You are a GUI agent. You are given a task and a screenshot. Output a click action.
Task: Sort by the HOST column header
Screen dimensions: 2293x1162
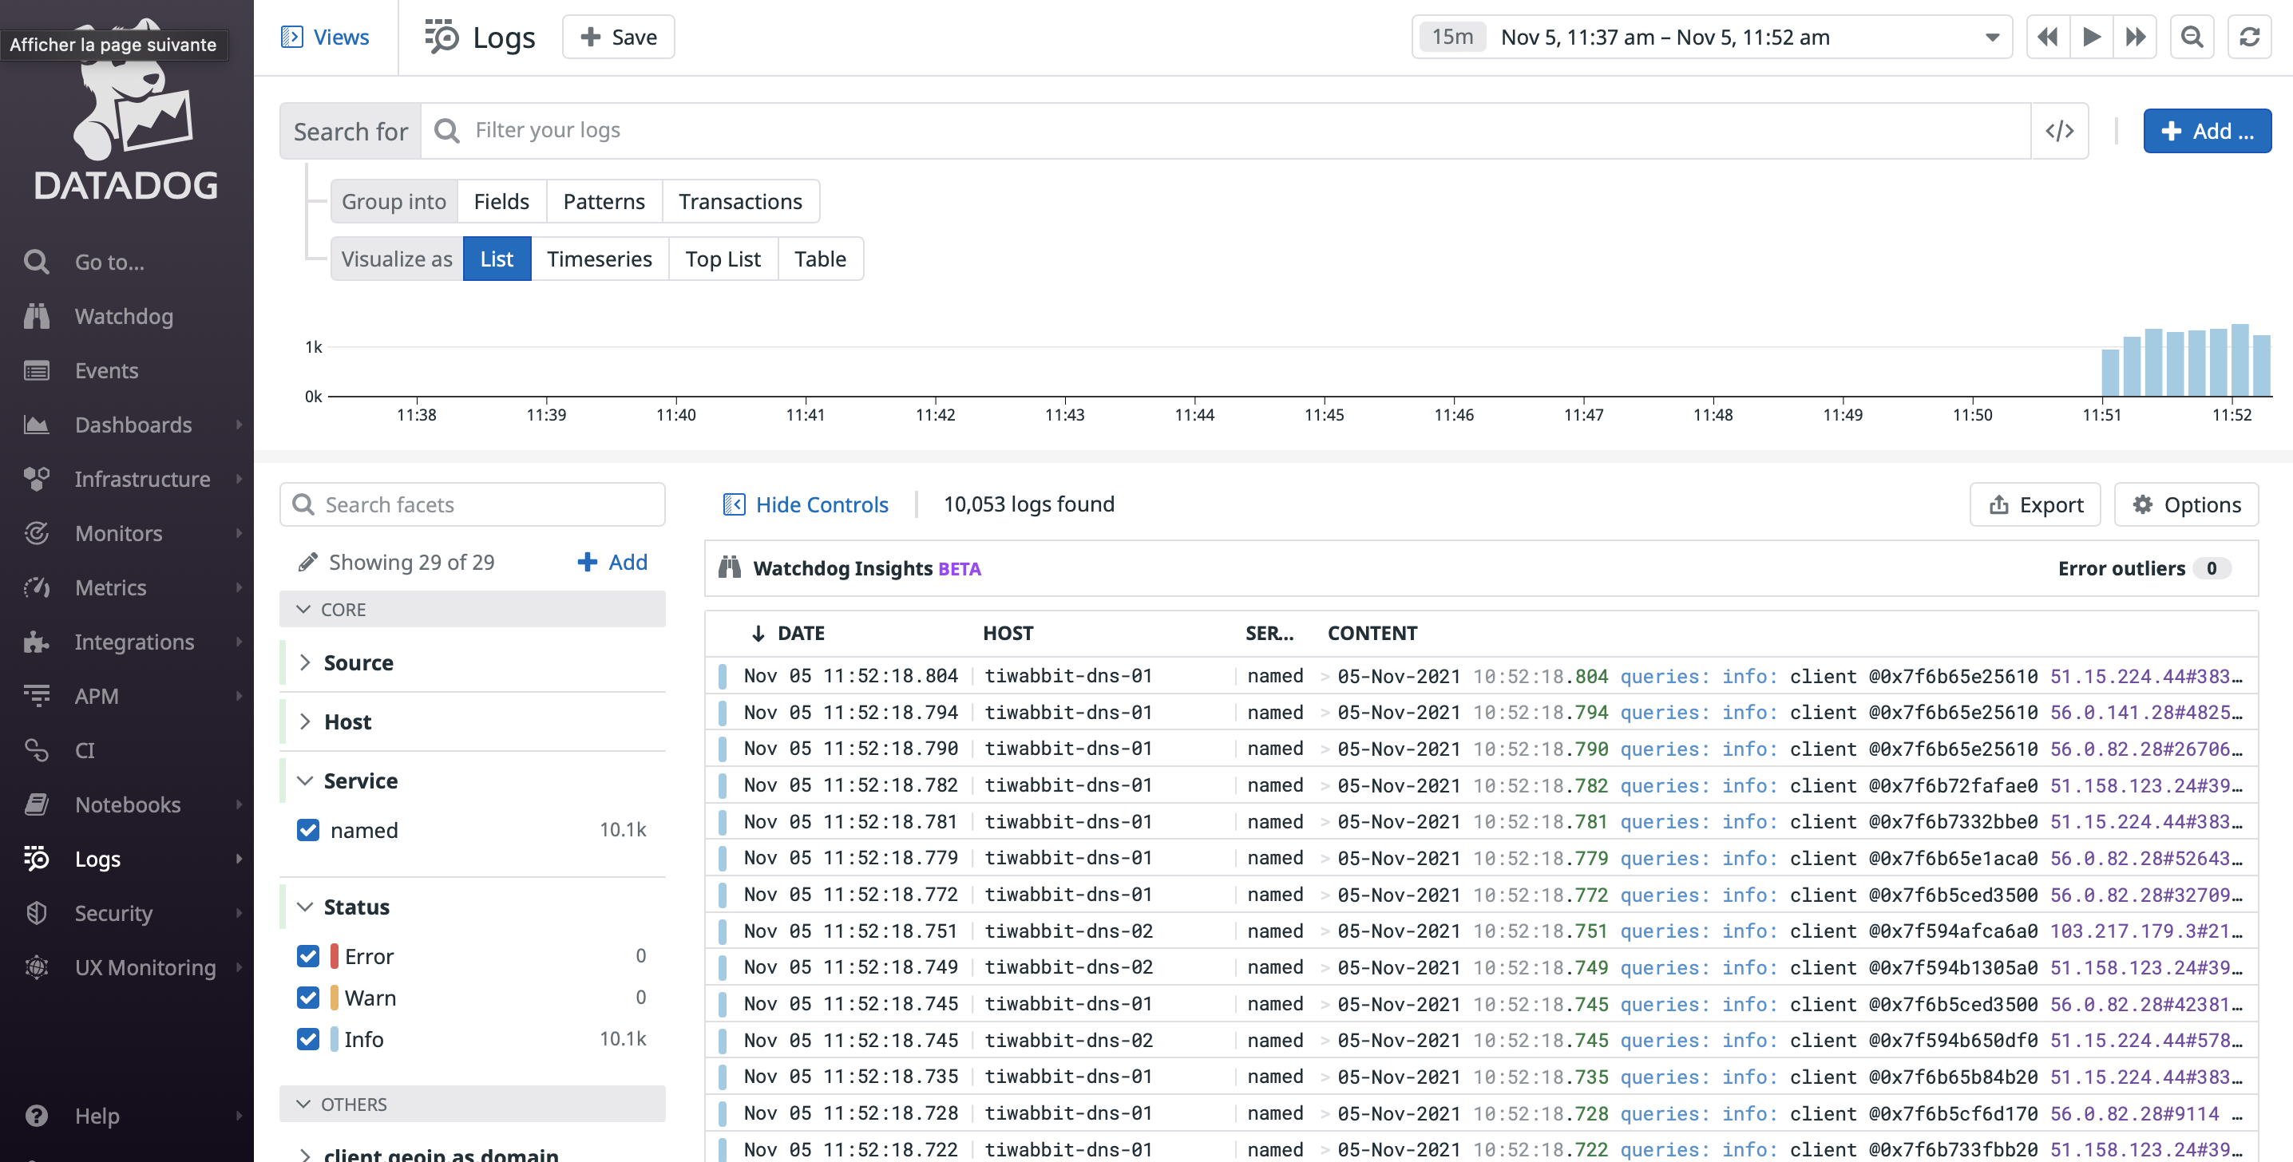coord(1008,633)
